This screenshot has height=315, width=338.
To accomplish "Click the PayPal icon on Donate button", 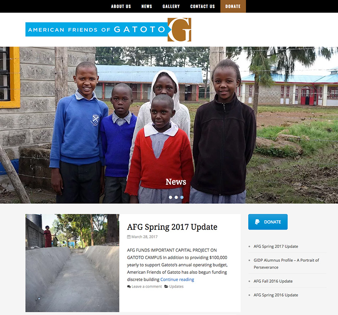I will (x=257, y=222).
